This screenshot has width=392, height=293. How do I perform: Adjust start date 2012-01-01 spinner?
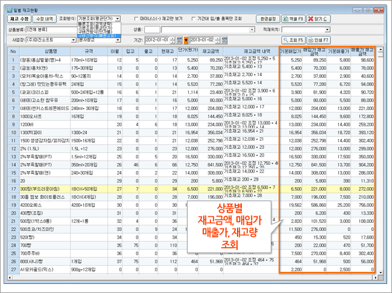pyautogui.click(x=172, y=40)
